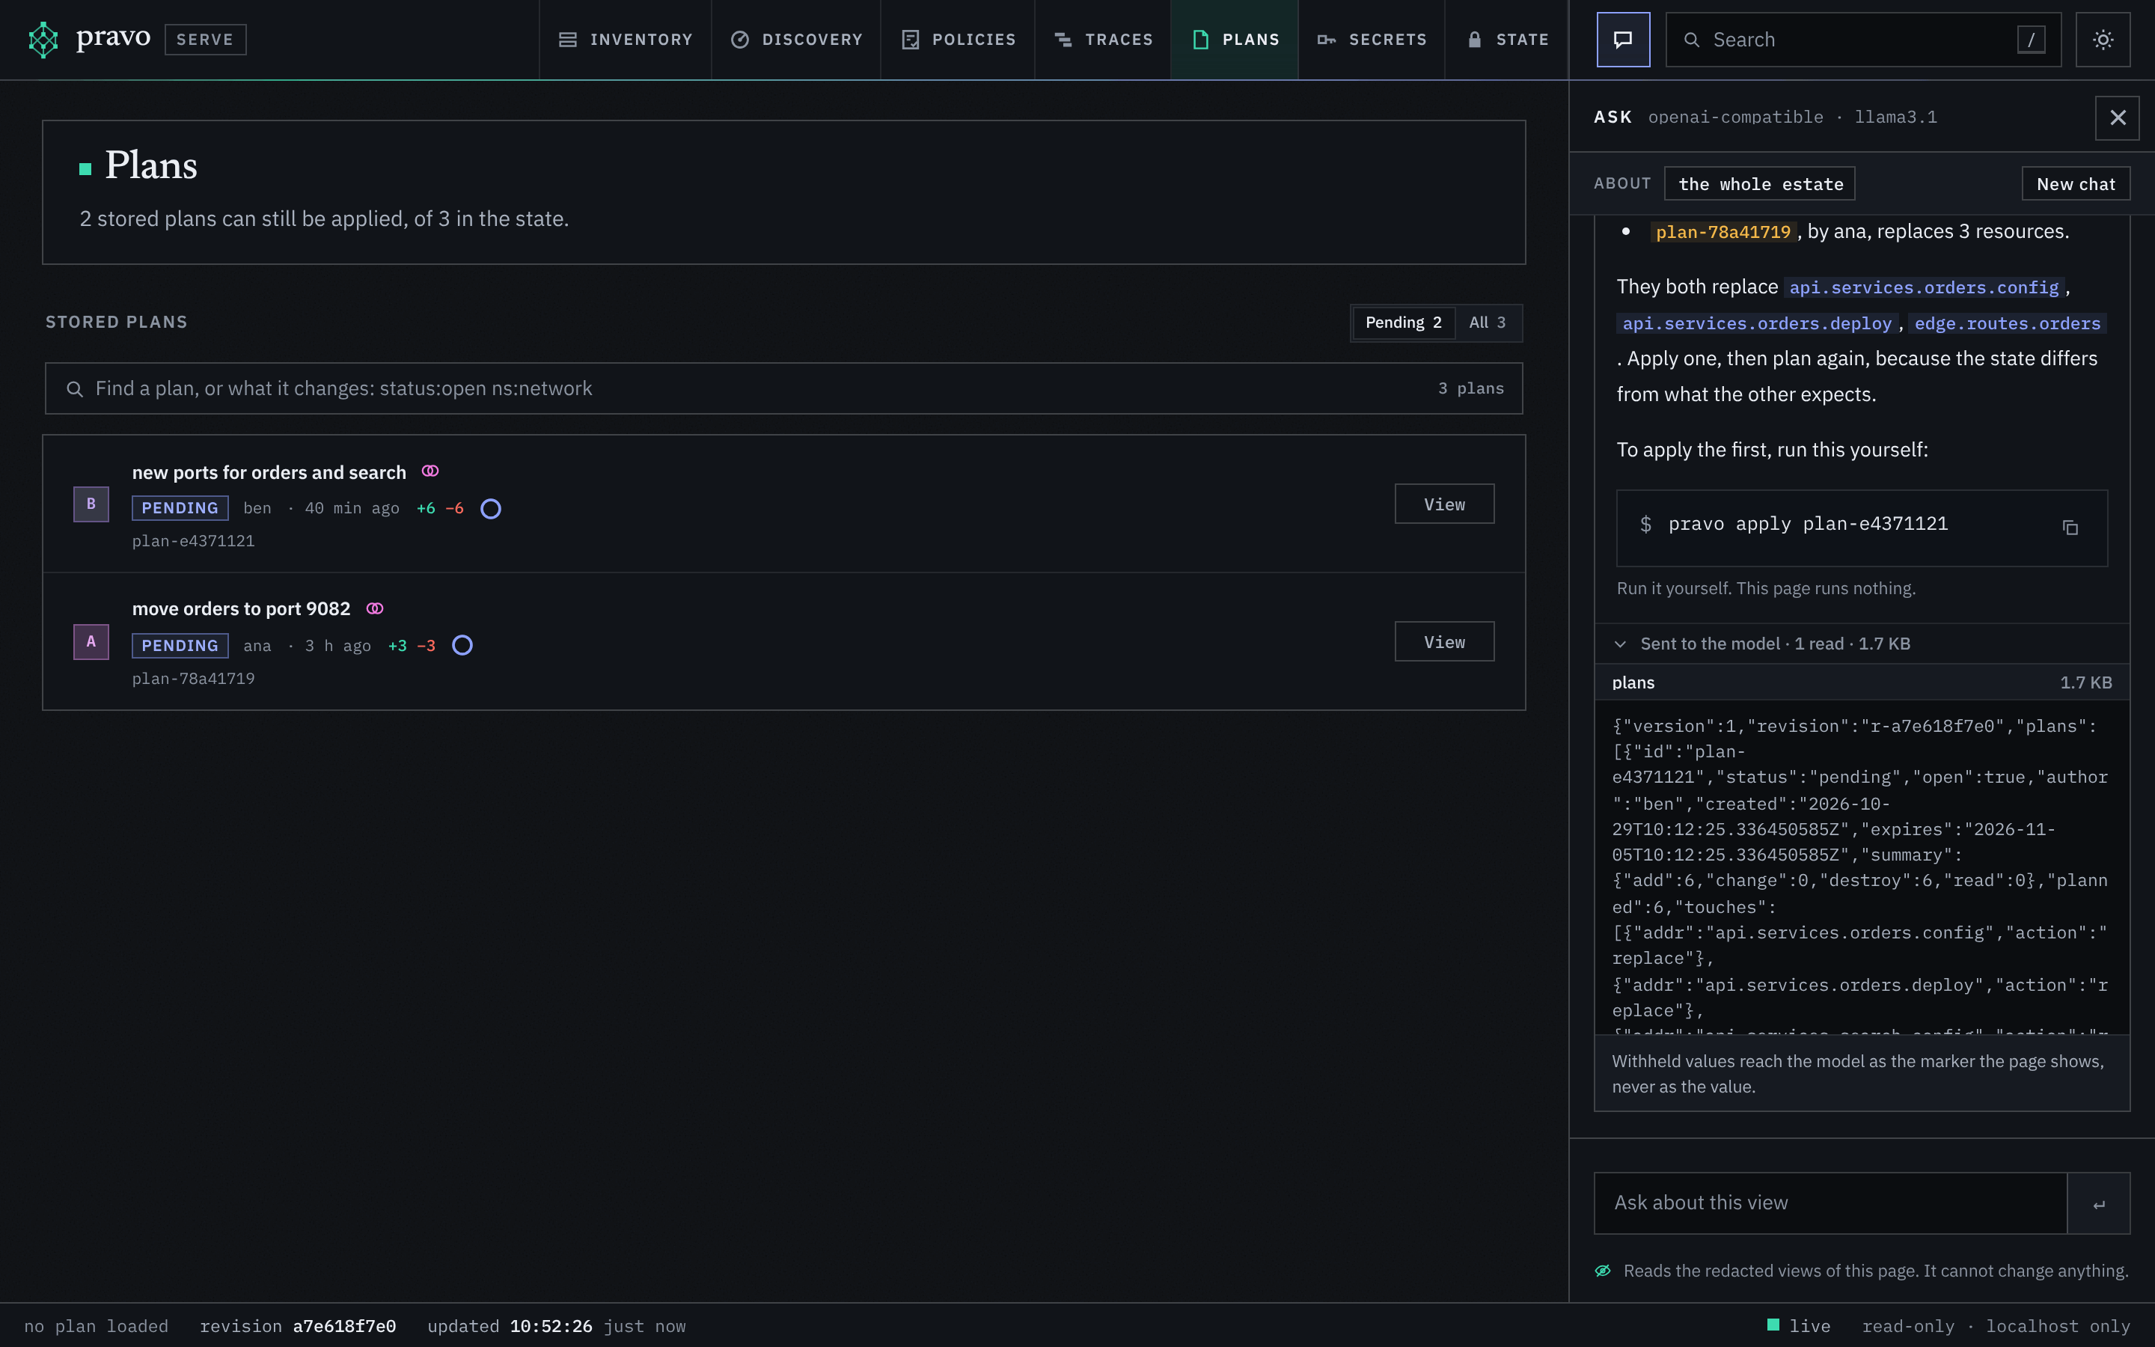Click the plans 1.7 KB payload header
Viewport: 2155px width, 1347px height.
(1861, 682)
